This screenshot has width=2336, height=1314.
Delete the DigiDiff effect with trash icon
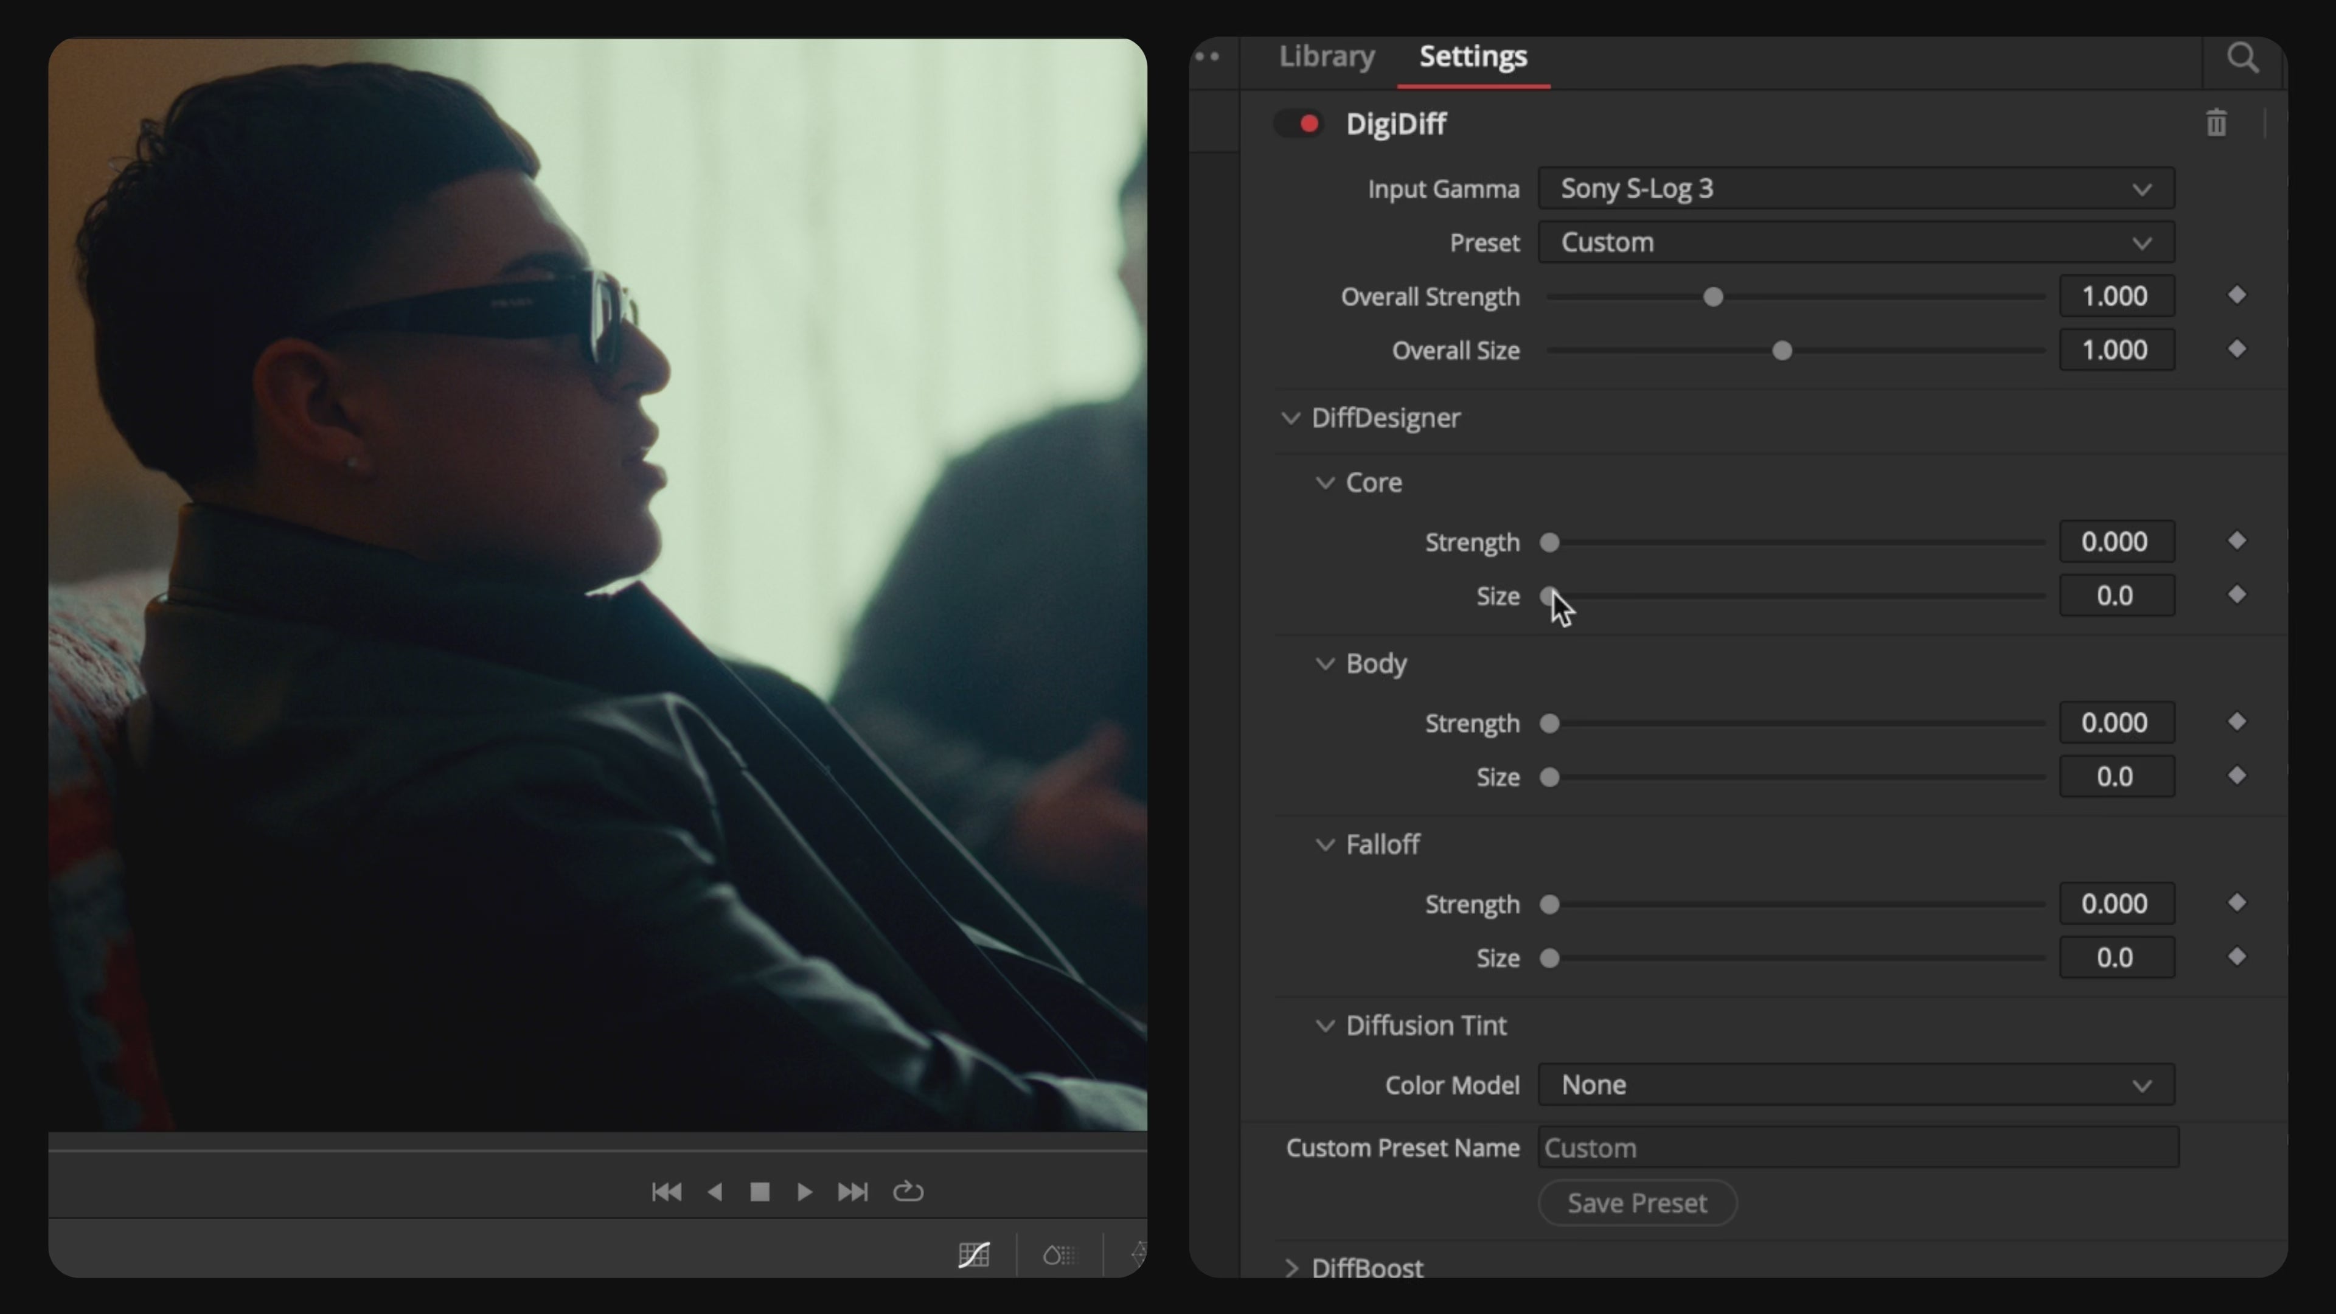[2216, 123]
